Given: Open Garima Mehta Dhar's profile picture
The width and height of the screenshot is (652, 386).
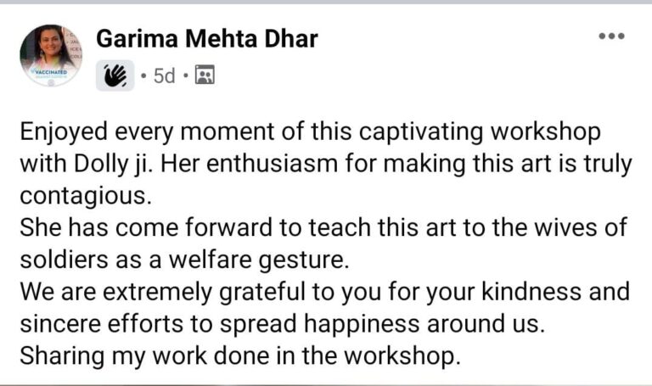Looking at the screenshot, I should pos(51,55).
